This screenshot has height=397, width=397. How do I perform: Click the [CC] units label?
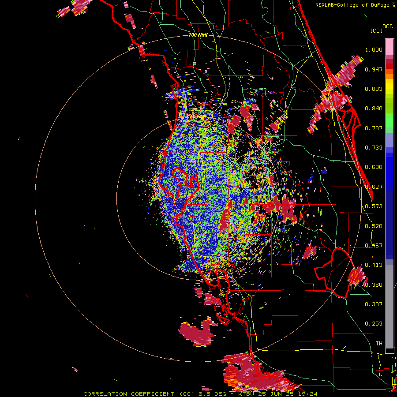coord(376,30)
